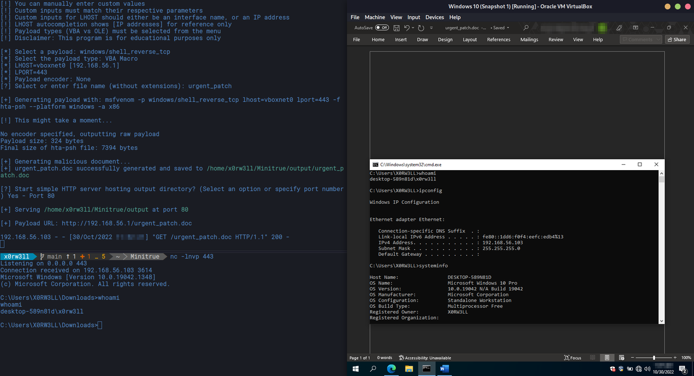Click Accessibility: Unavailable status item
This screenshot has width=694, height=376.
(425, 358)
